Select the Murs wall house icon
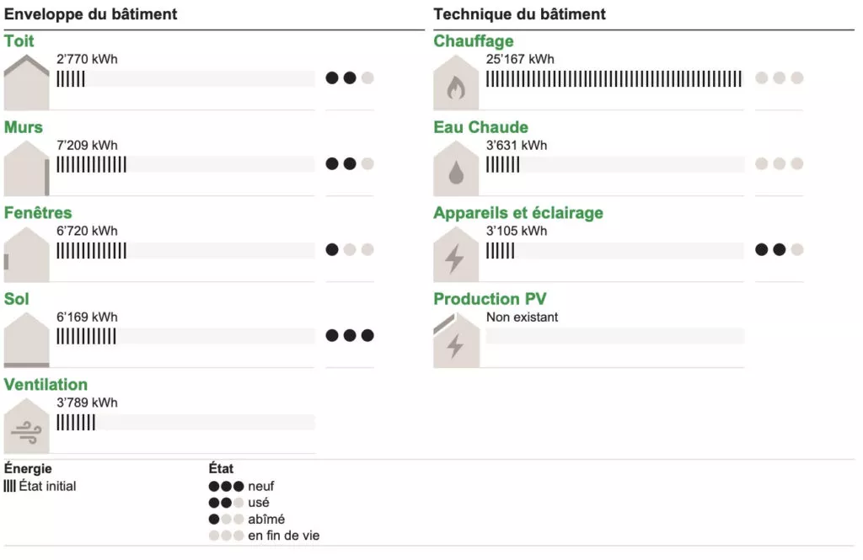Viewport: 863px width, 560px height. (x=26, y=168)
